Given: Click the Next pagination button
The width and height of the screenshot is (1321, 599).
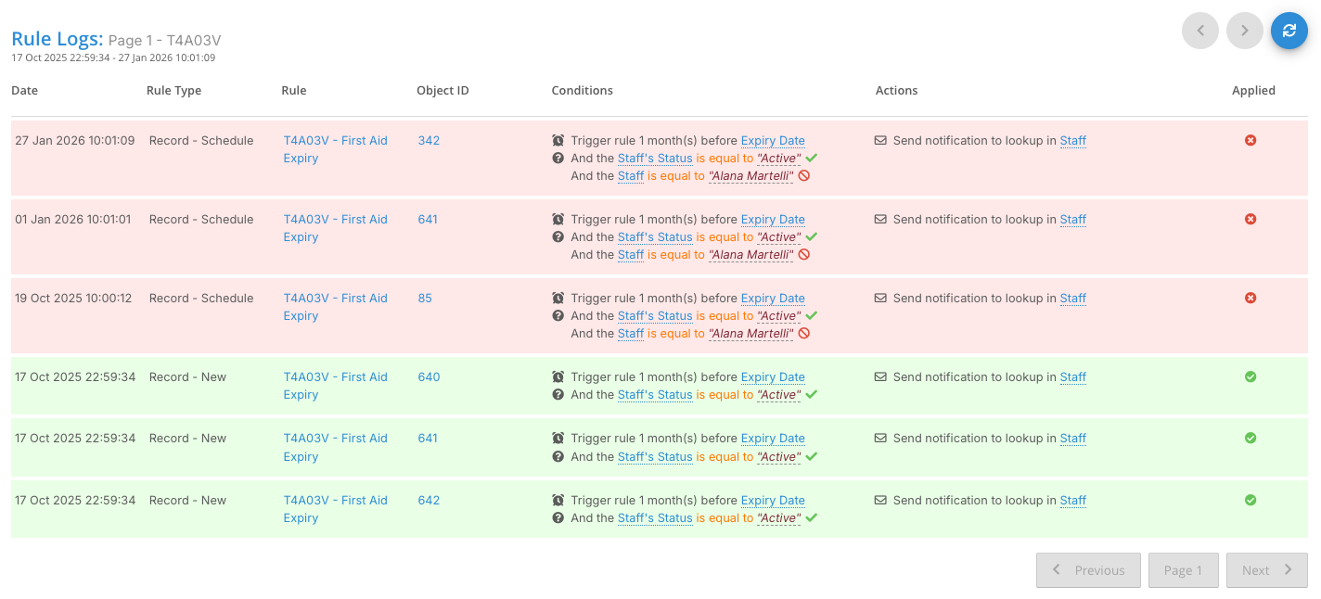Looking at the screenshot, I should click(1266, 570).
